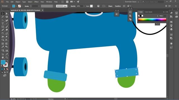
Task: Select the Perspective Grid tool
Action: click(x=7, y=40)
